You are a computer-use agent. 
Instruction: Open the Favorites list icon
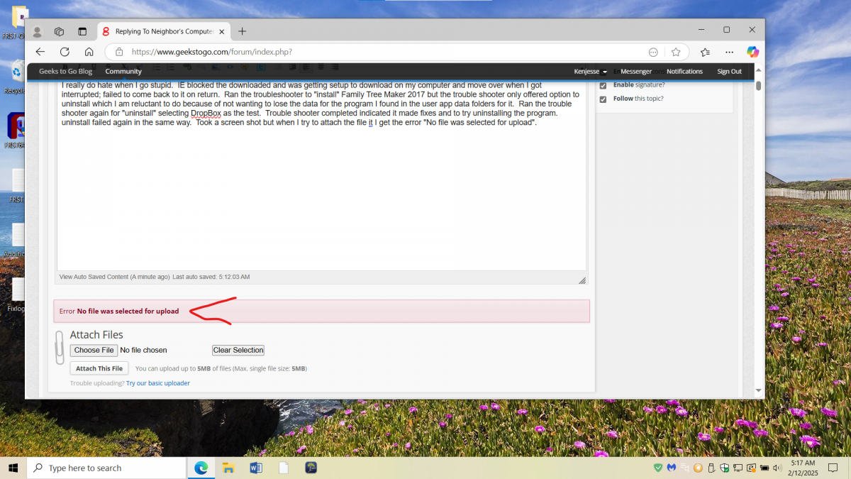coord(705,52)
